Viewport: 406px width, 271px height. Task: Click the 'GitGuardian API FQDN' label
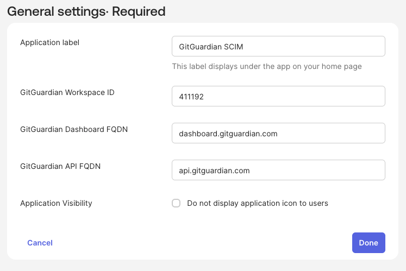[60, 166]
